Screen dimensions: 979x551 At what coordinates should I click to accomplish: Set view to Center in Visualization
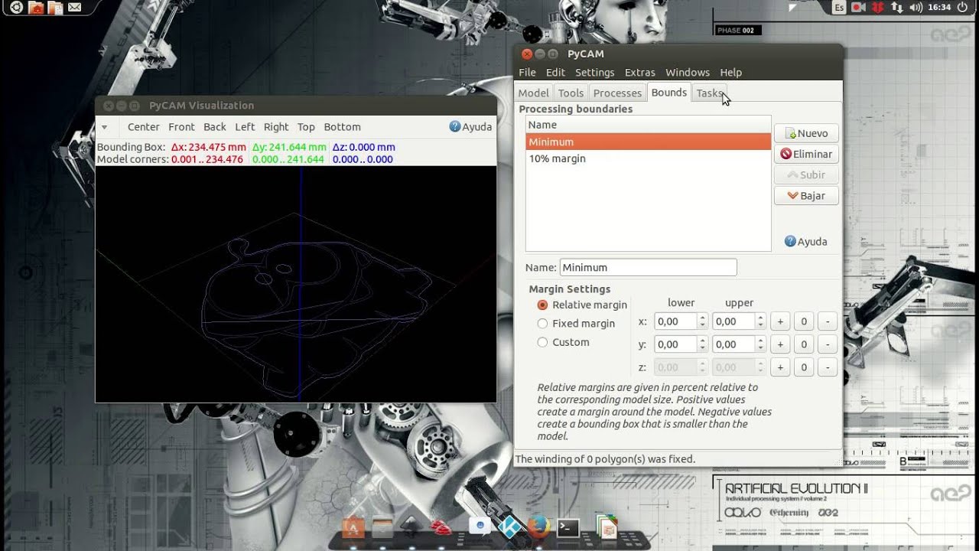point(144,127)
